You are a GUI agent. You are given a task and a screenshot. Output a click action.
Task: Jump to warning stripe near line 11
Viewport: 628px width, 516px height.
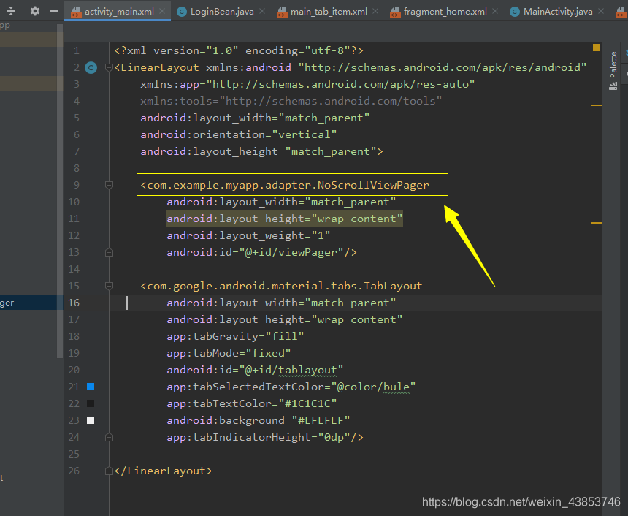click(x=597, y=222)
